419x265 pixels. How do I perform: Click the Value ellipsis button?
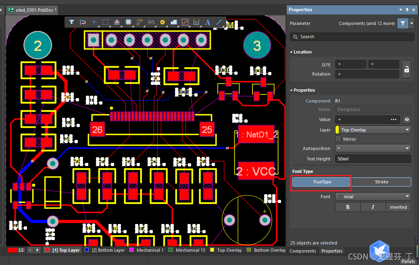394,119
